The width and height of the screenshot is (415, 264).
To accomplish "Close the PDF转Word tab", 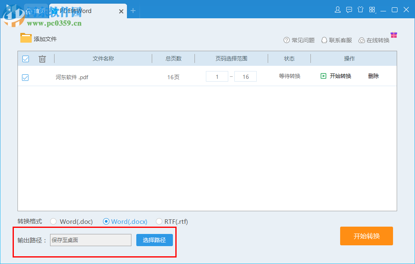I will click(x=121, y=11).
